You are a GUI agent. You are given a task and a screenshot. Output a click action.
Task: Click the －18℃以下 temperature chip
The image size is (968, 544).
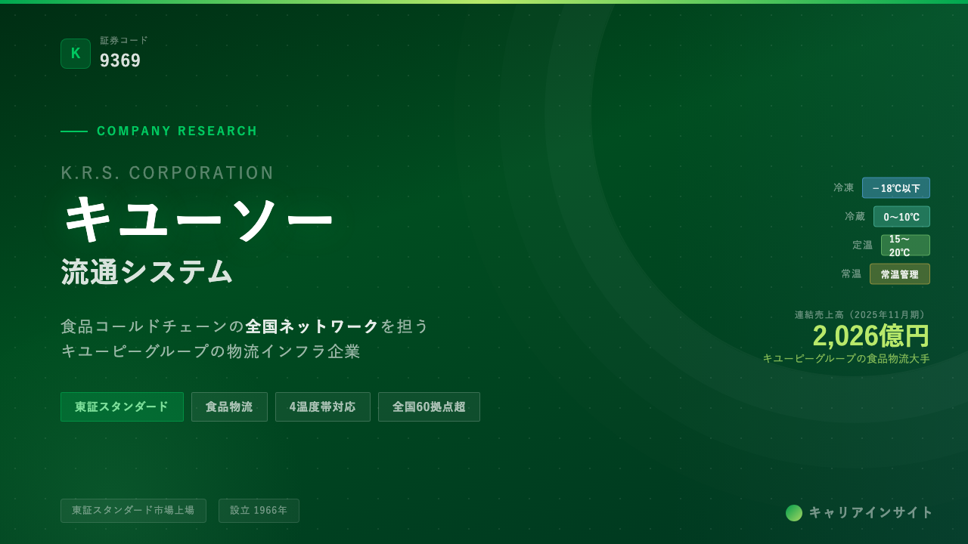click(896, 188)
